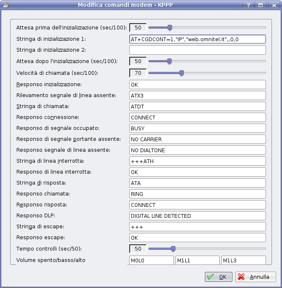Image resolution: width=282 pixels, height=288 pixels.
Task: Select the ATX3 line signal field
Action: pyautogui.click(x=197, y=95)
